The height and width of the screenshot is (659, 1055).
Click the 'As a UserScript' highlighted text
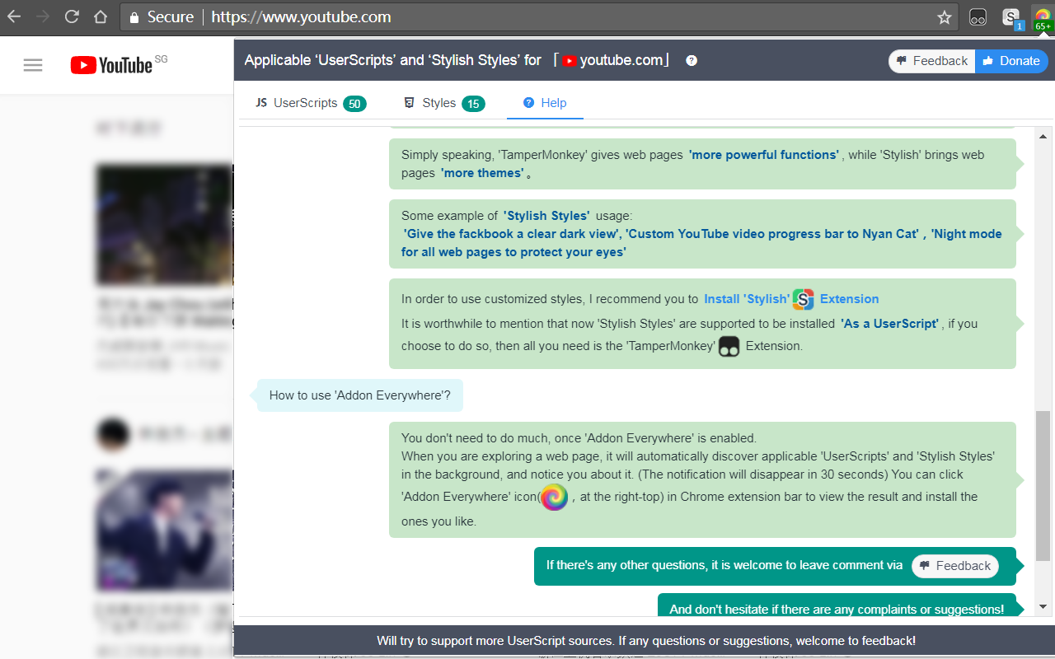(889, 324)
